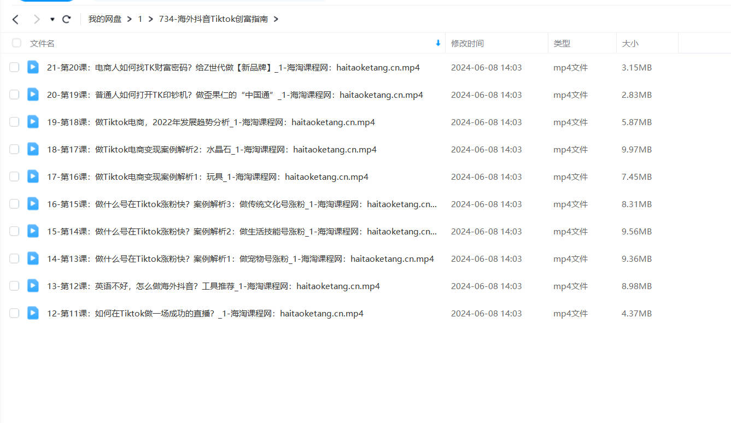Click the 3.15MB size cell
731x423 pixels.
tap(636, 68)
